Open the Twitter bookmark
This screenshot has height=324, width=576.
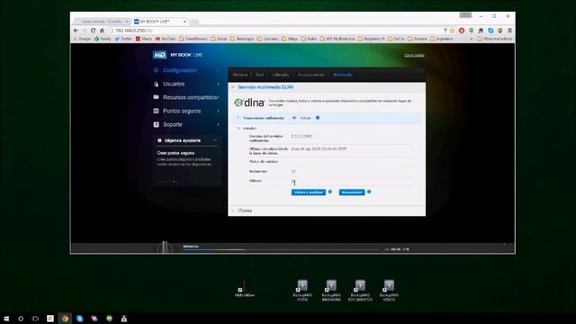pyautogui.click(x=123, y=39)
